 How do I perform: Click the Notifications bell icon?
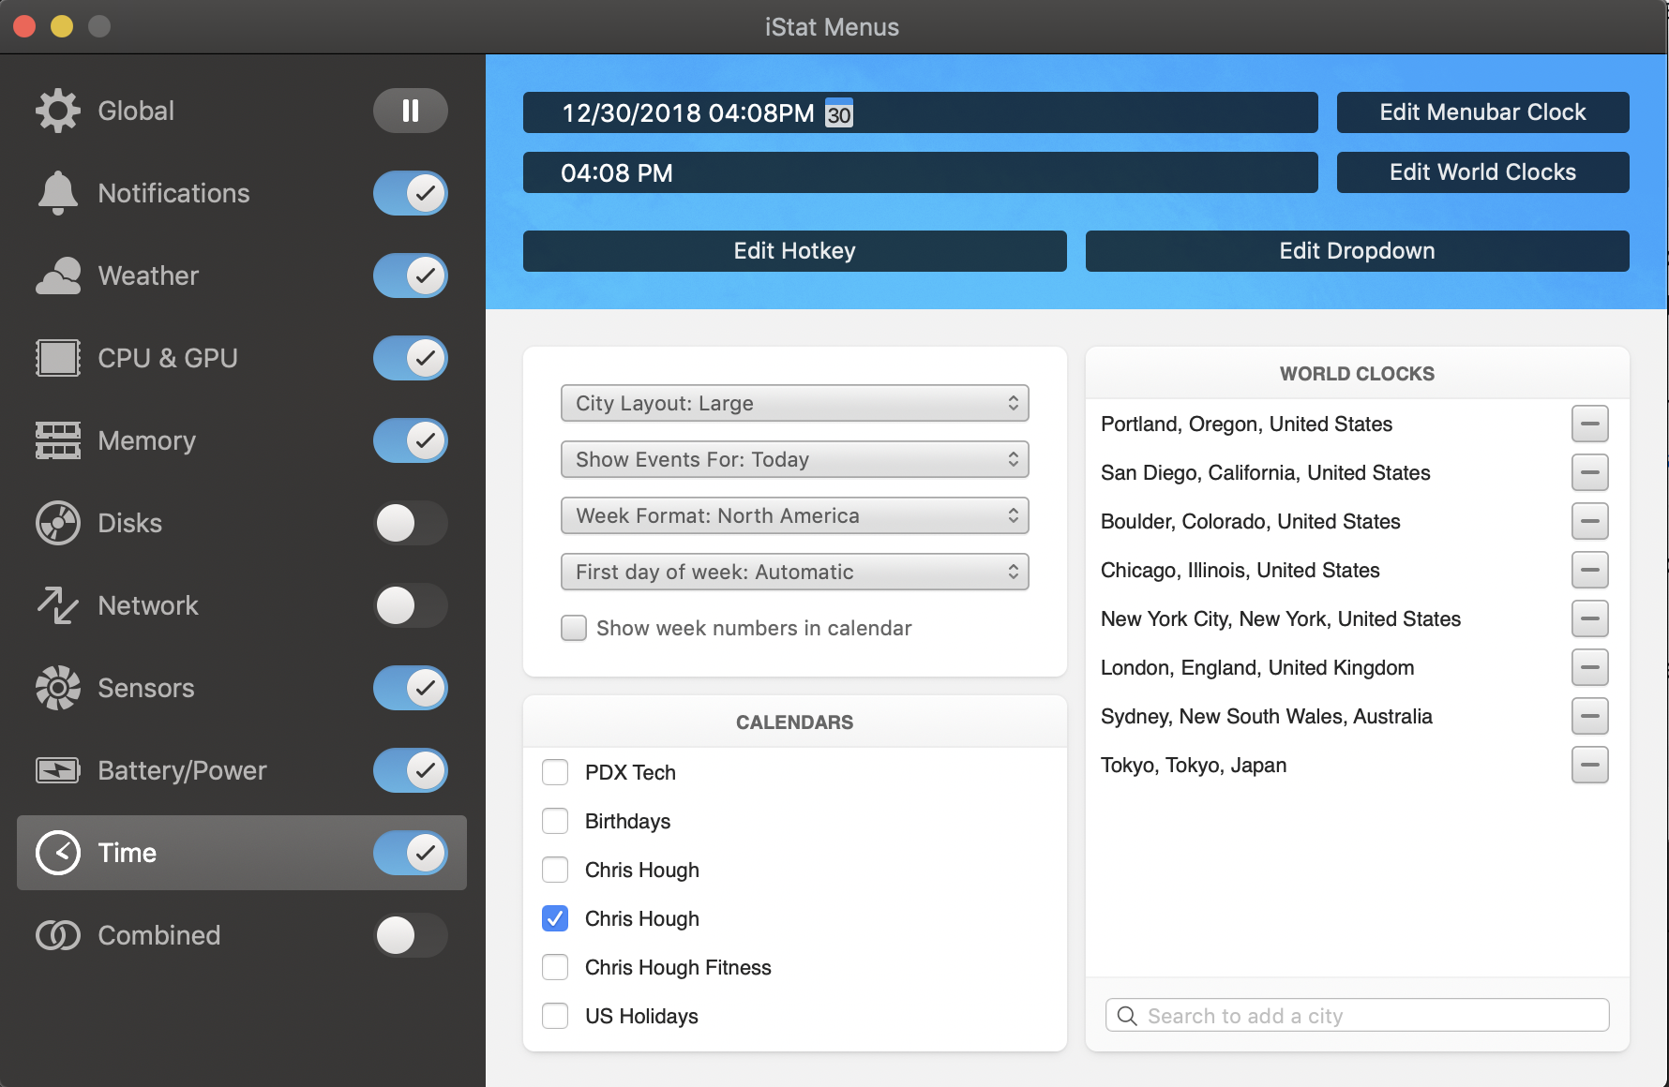coord(58,193)
